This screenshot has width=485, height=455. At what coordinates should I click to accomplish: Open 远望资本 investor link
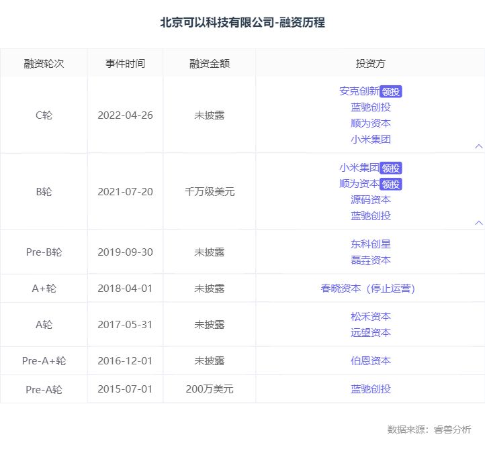click(x=371, y=333)
